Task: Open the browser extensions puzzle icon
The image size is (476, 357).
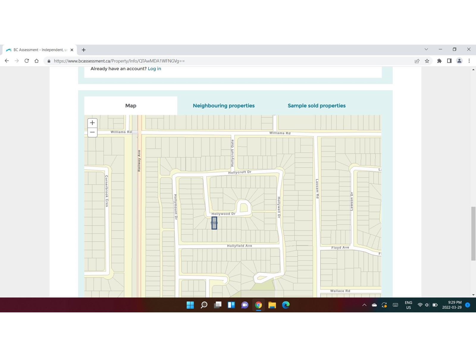Action: [x=439, y=61]
